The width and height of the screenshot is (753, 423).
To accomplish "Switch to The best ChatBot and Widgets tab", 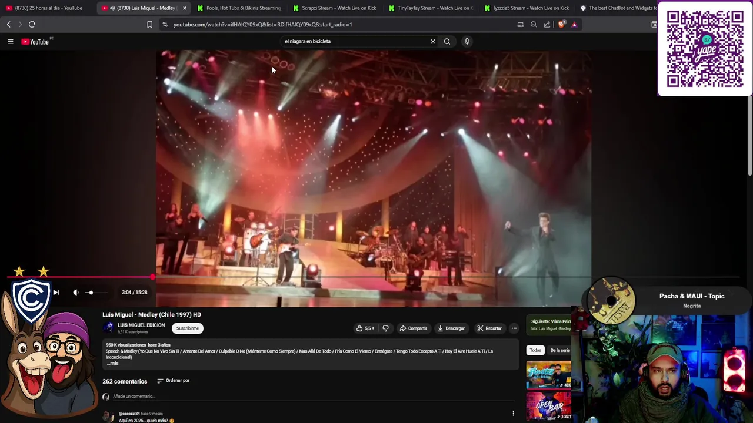I will (618, 8).
